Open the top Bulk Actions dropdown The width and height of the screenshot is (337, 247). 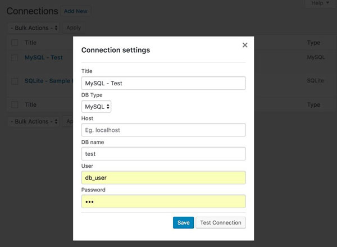(34, 28)
